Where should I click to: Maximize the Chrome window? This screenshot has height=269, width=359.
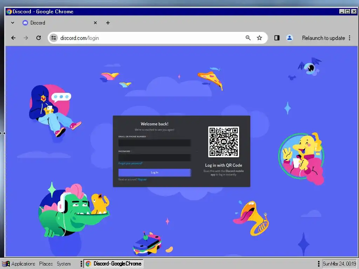pyautogui.click(x=347, y=12)
